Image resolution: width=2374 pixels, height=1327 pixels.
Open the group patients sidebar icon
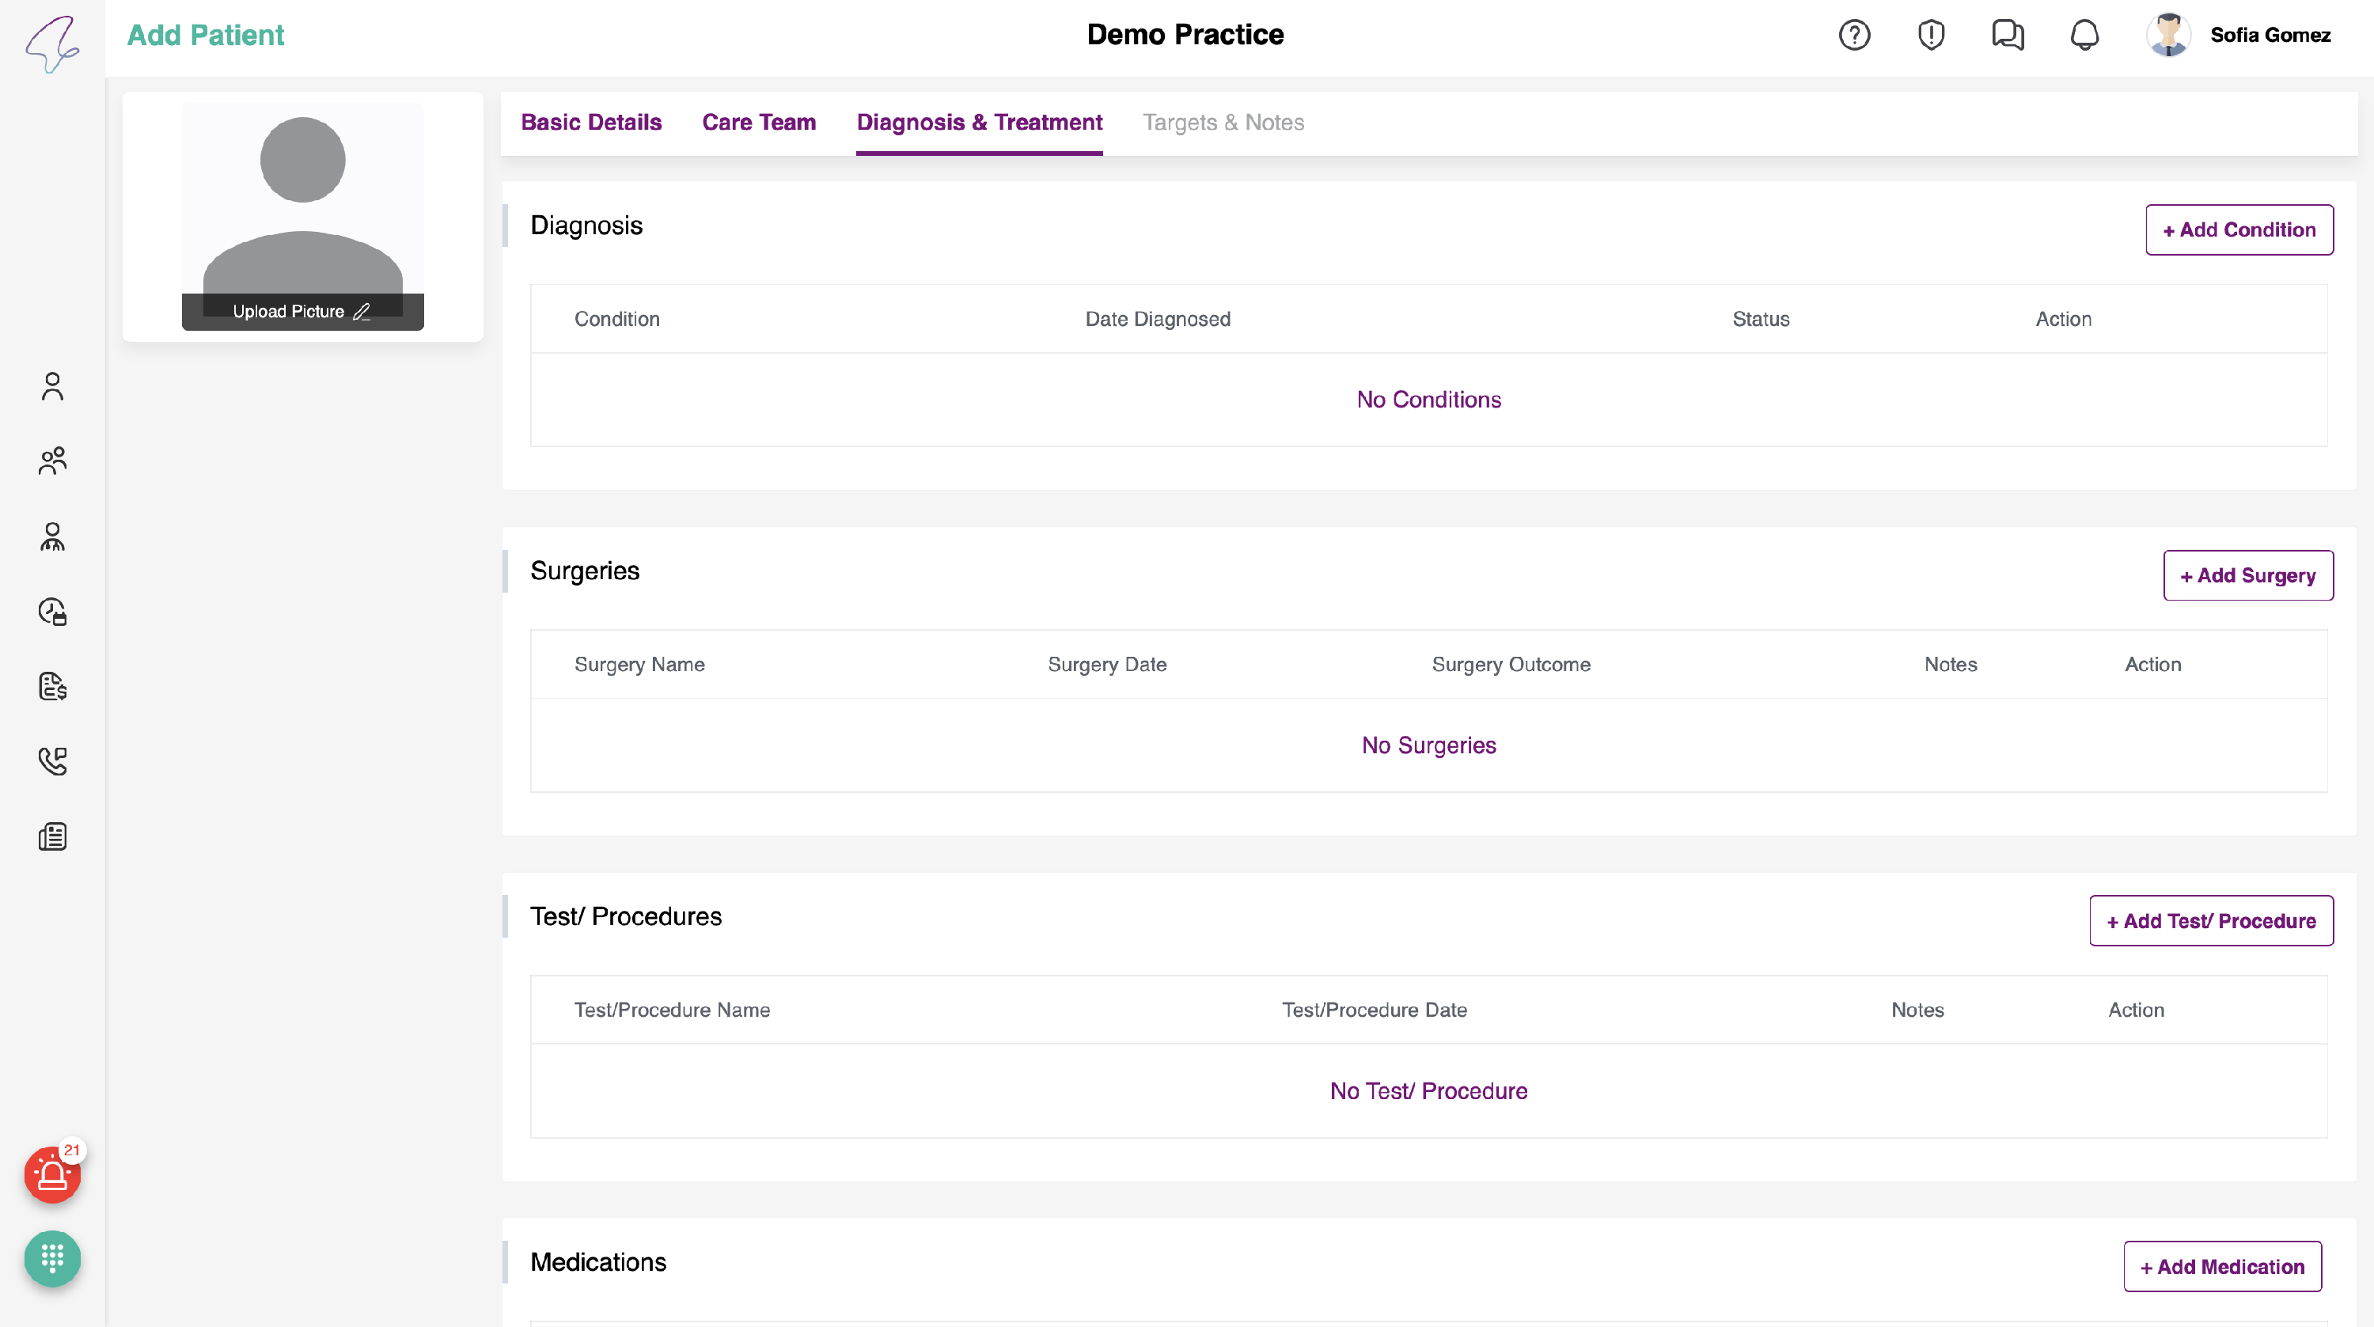(52, 461)
